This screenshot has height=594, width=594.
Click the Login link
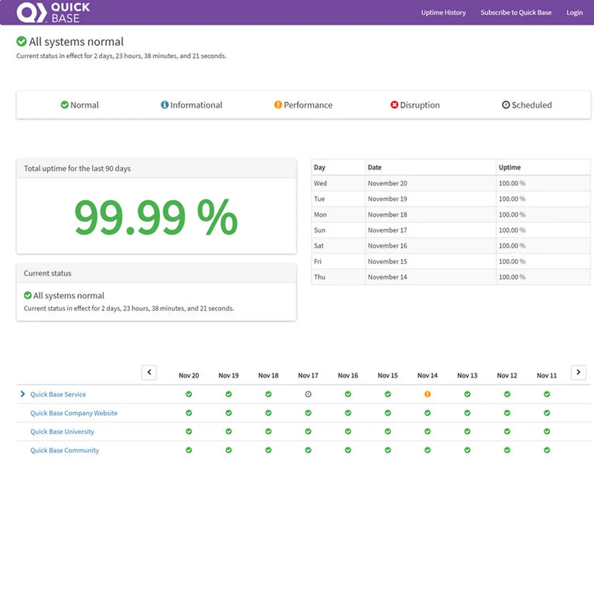click(574, 12)
